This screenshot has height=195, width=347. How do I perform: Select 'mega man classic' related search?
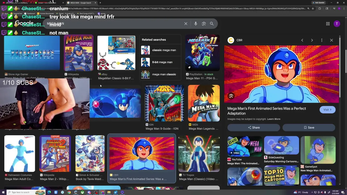160,74
